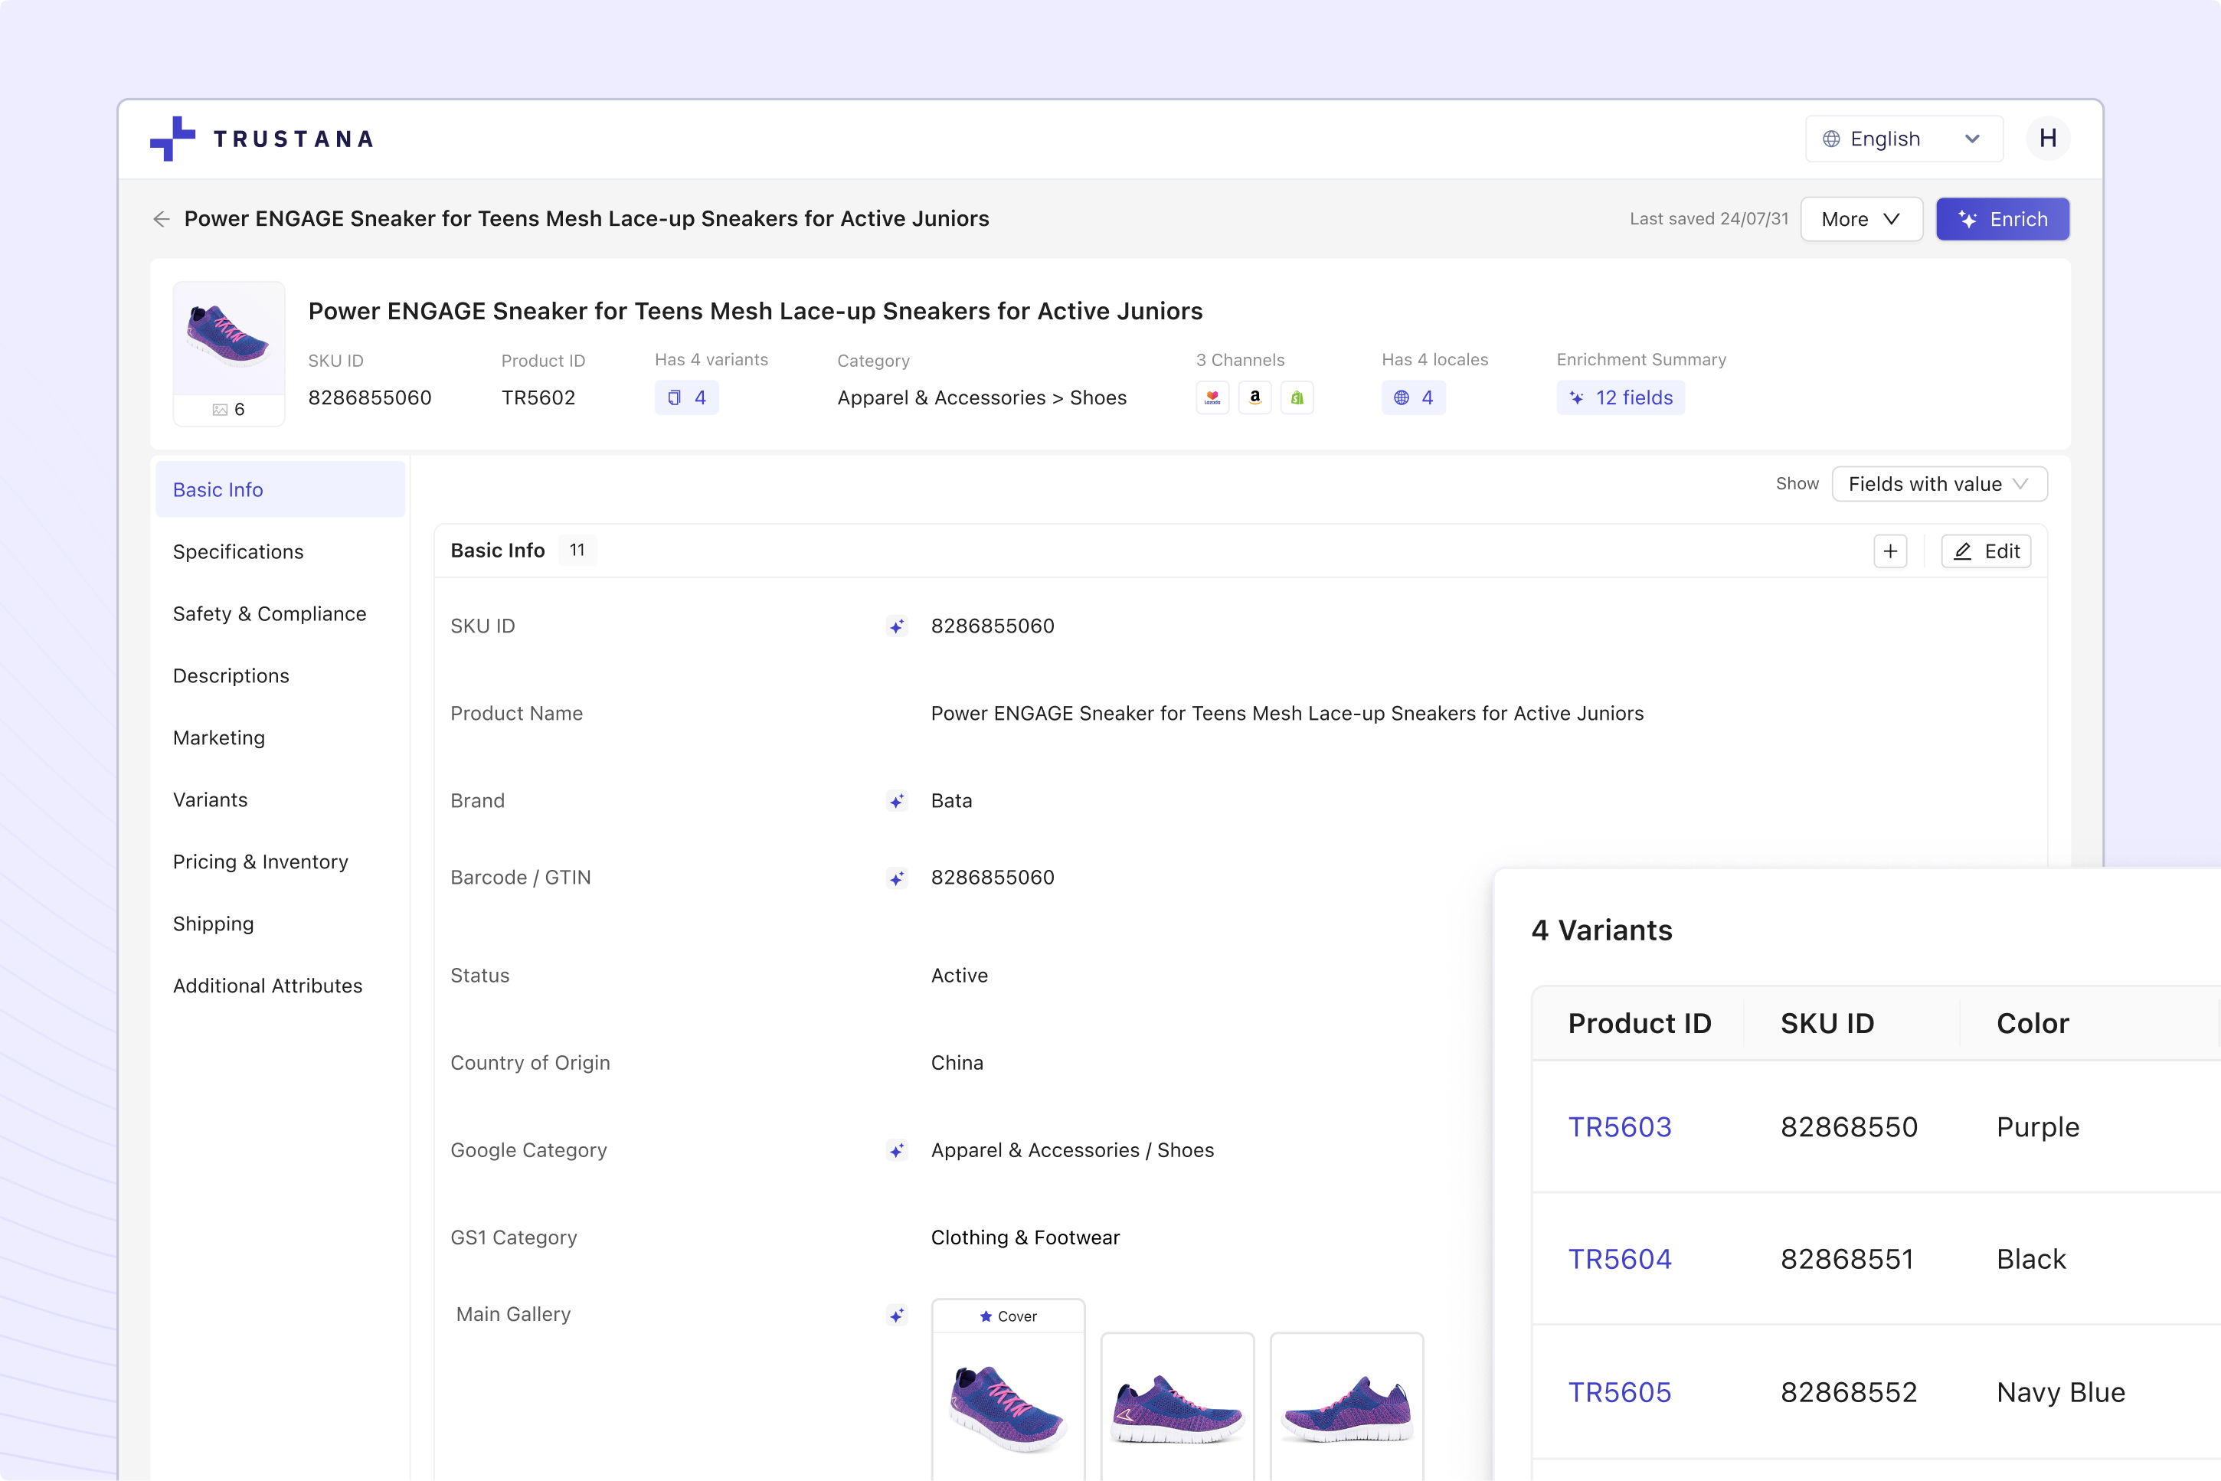The height and width of the screenshot is (1481, 2221).
Task: Open the H user avatar
Action: point(2048,138)
